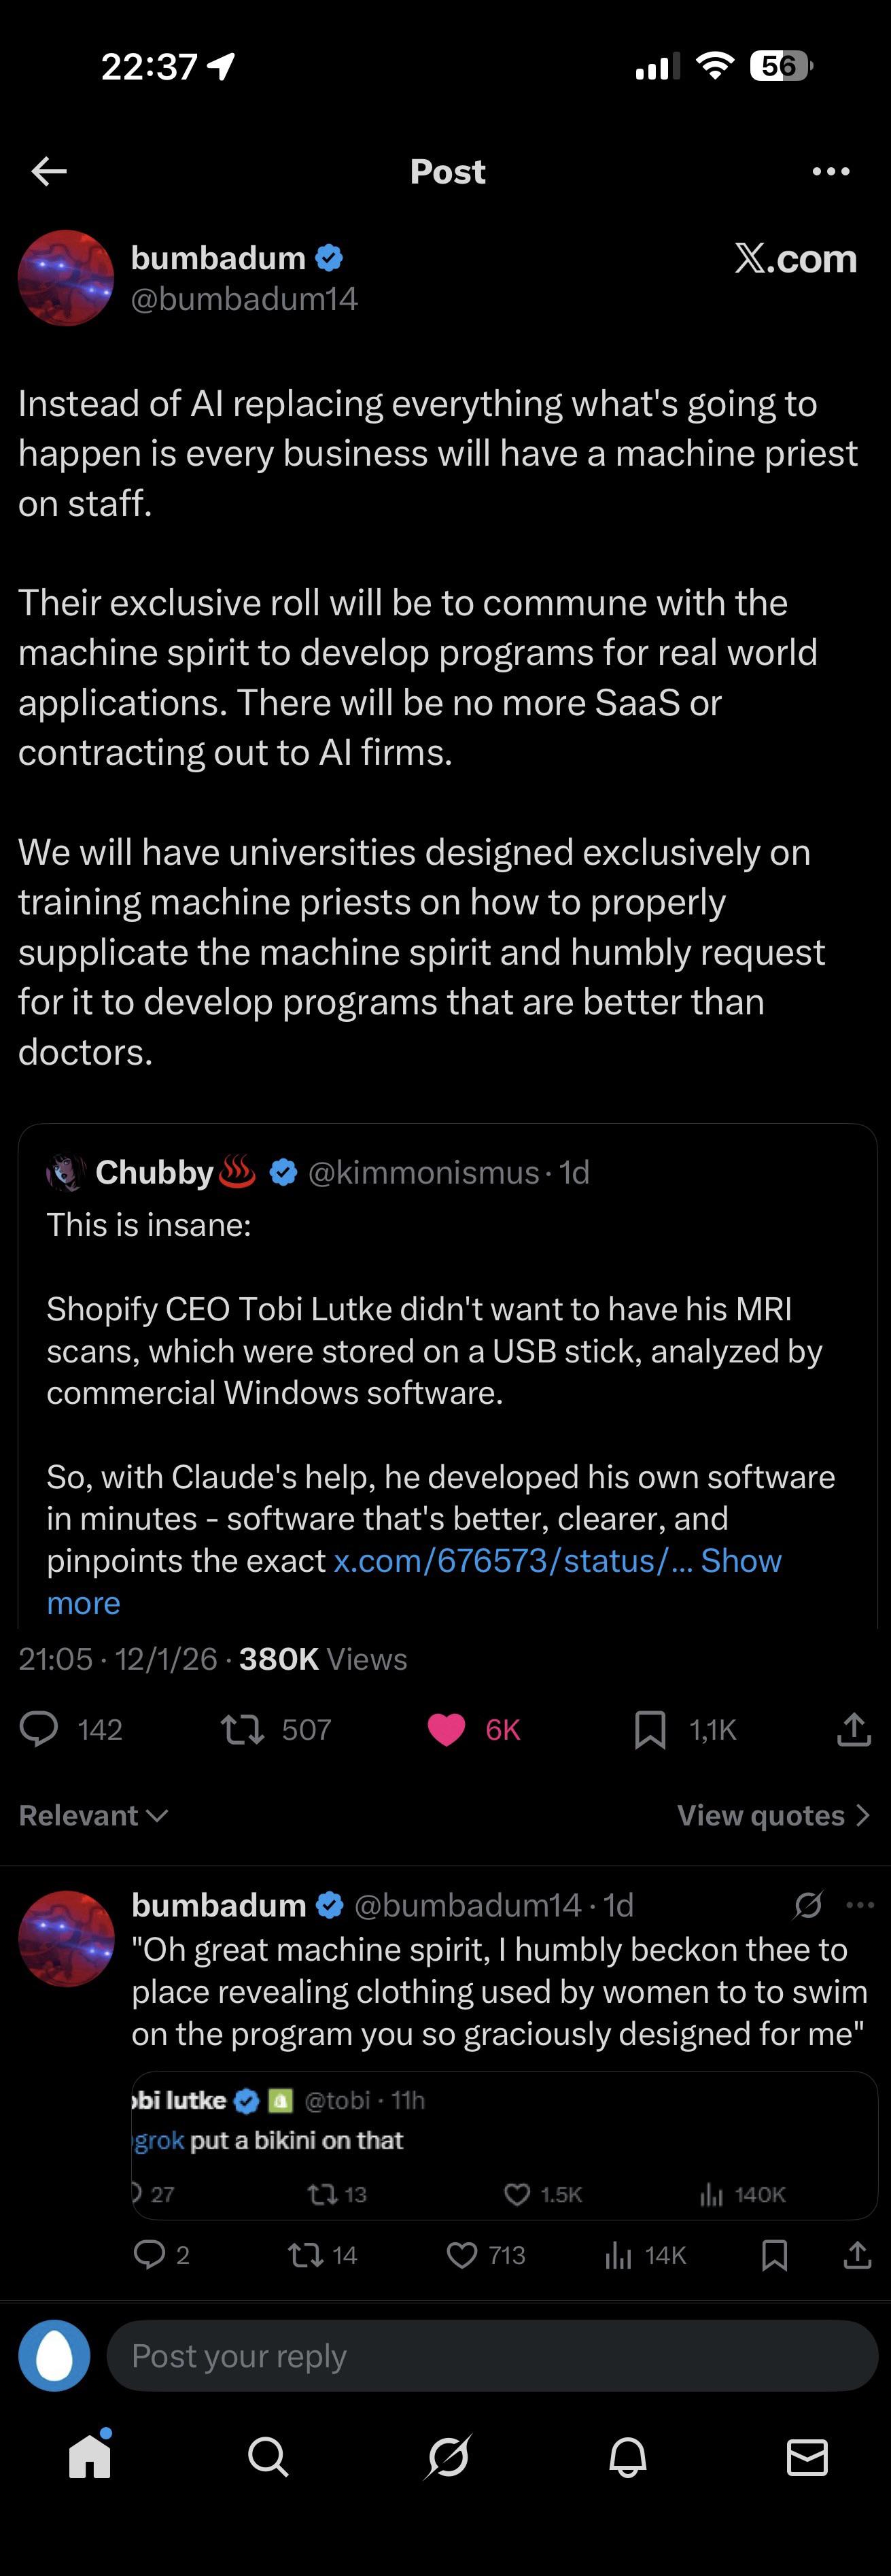The width and height of the screenshot is (891, 2576).
Task: Expand the Relevant sort dropdown
Action: 93,1815
